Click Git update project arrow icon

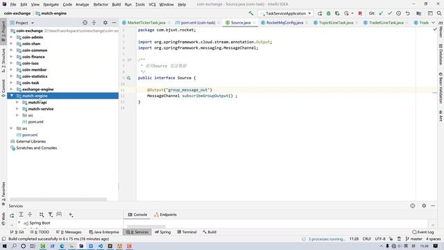pos(381,13)
